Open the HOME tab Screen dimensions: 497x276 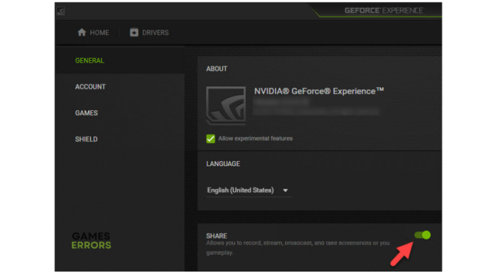click(x=93, y=32)
